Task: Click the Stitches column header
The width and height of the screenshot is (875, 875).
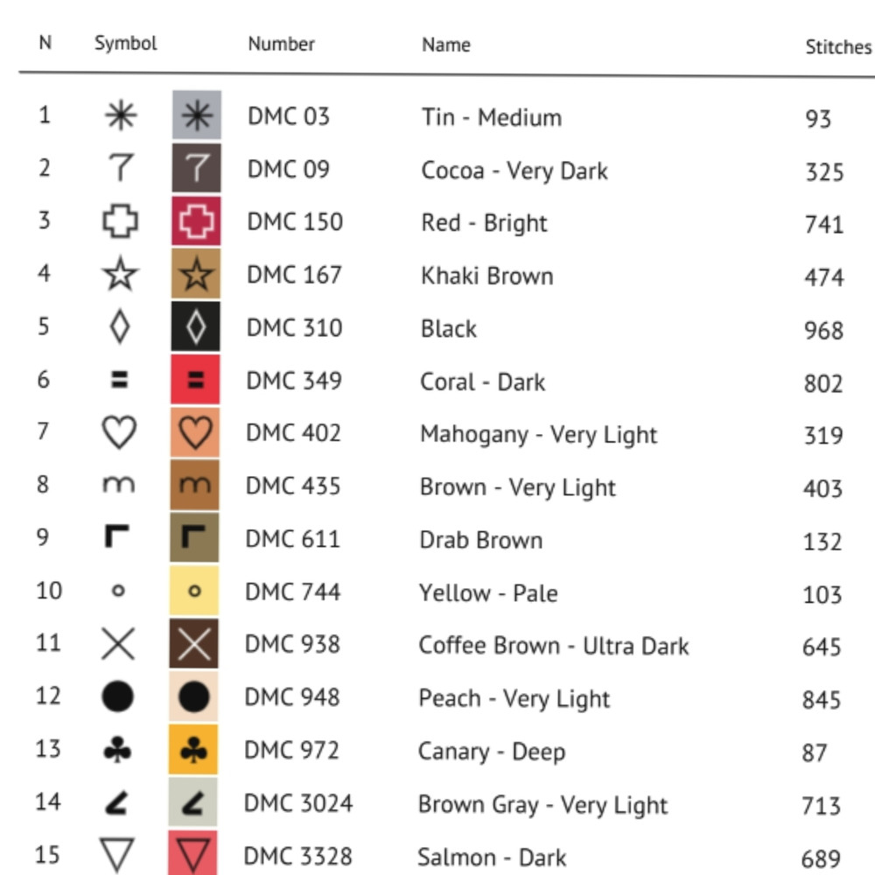Action: (837, 47)
